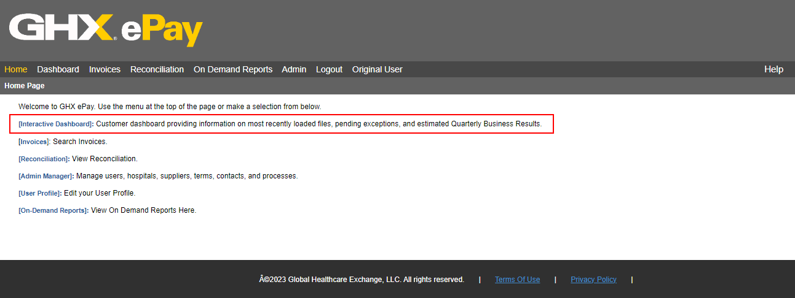795x298 pixels.
Task: Open On Demand Reports in navigation bar
Action: pos(233,69)
